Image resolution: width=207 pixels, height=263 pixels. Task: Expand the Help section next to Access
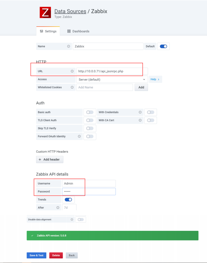(x=155, y=79)
